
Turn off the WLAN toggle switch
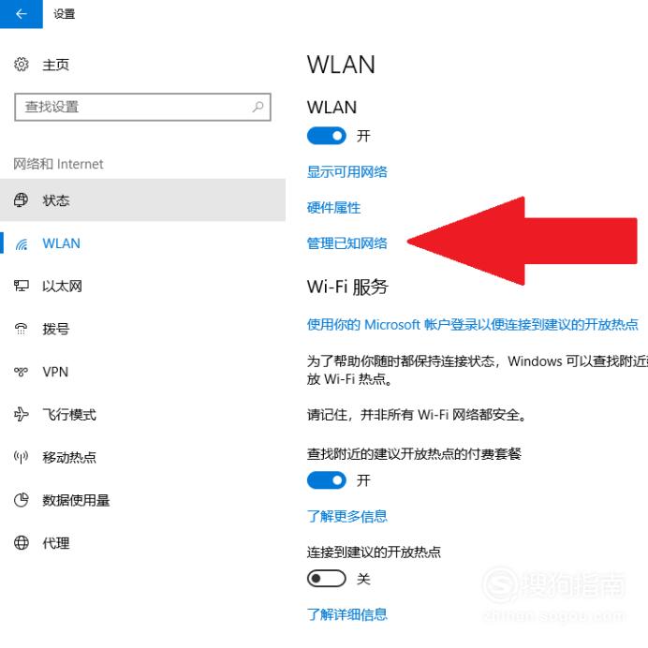click(327, 136)
